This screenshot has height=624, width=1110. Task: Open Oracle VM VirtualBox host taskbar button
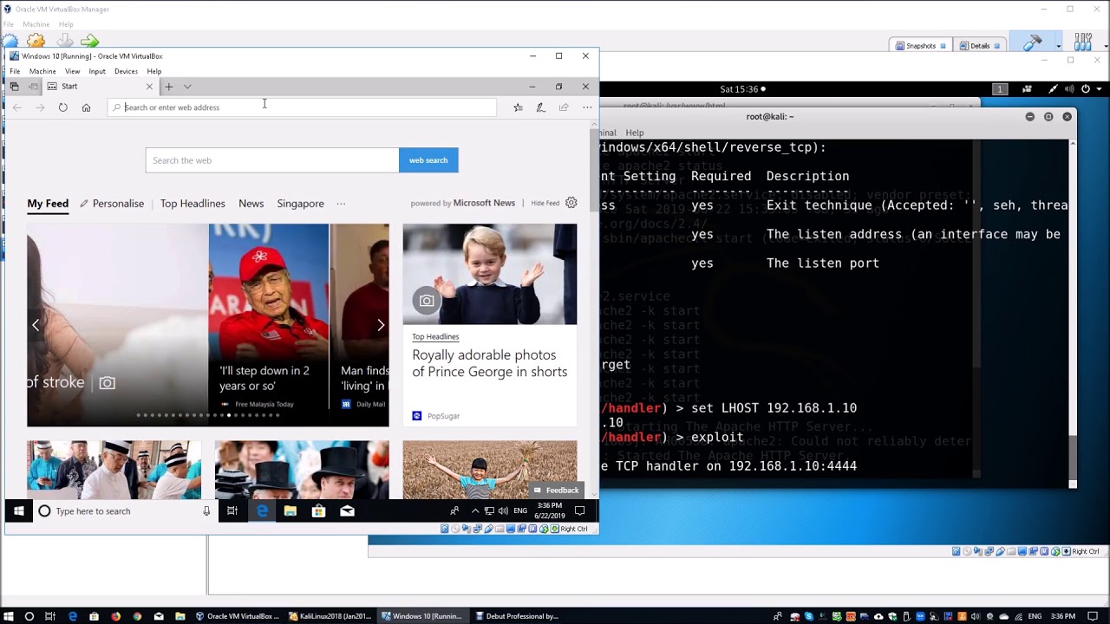[x=238, y=616]
